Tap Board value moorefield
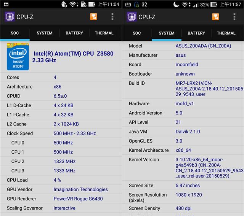Image resolution: width=244 pixels, height=216 pixels. [187, 65]
